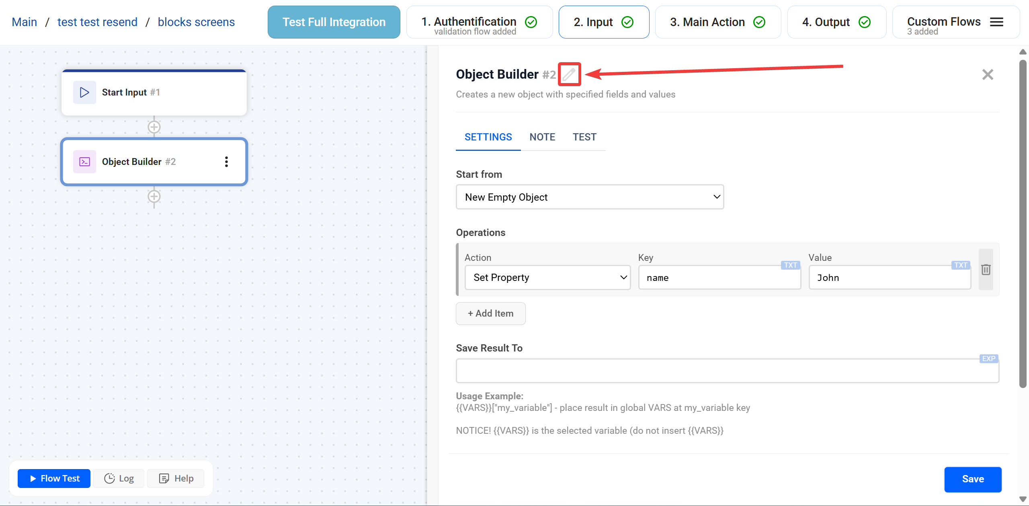Click the plus connector below Object Builder block
Viewport: 1029px width, 506px height.
(x=154, y=197)
